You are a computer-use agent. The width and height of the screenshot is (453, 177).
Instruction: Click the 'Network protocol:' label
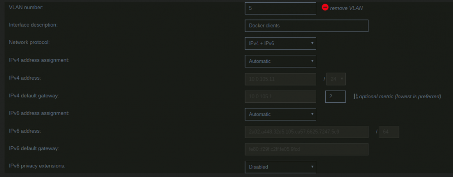click(x=29, y=42)
